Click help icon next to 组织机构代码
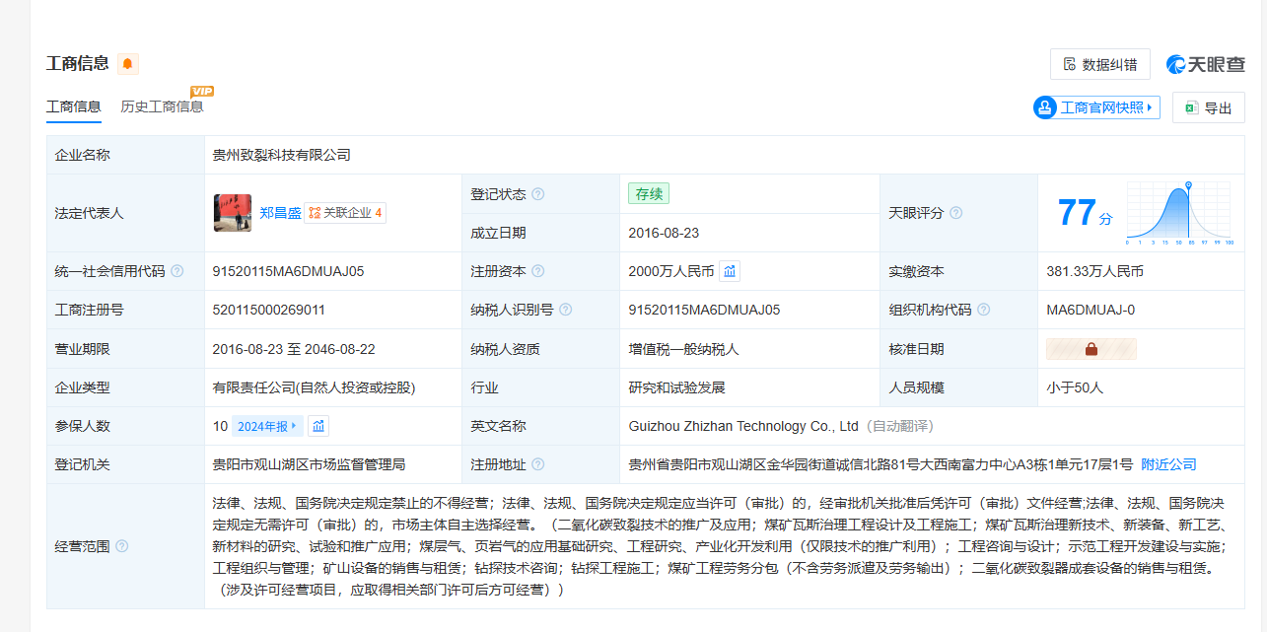Screen dimensions: 1267x632 [983, 310]
